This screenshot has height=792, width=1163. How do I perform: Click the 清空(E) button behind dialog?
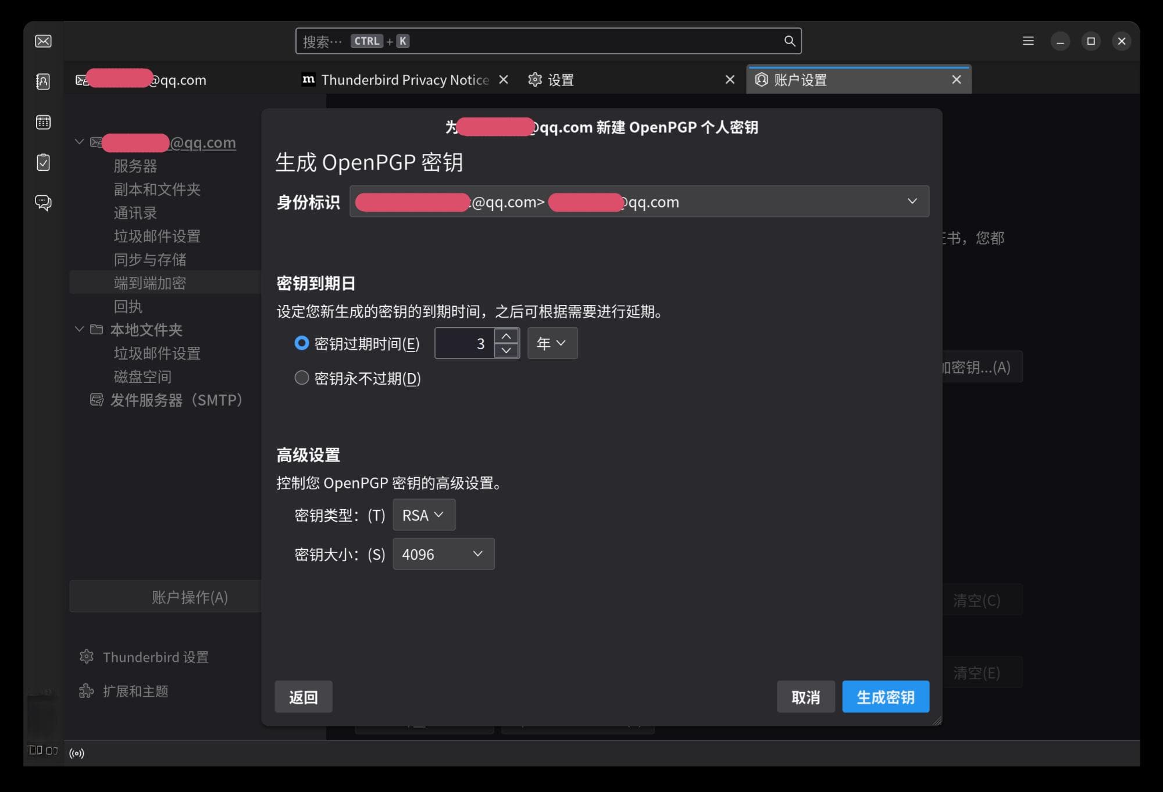tap(982, 672)
